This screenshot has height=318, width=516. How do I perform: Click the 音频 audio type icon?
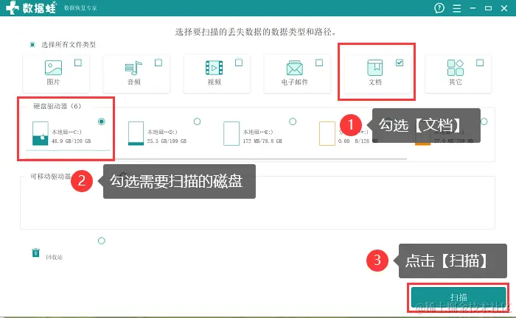(133, 68)
